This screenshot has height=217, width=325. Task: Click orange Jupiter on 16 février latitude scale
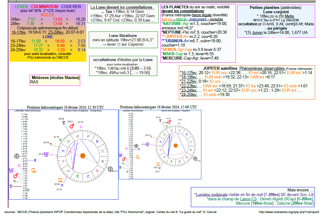click(x=138, y=157)
